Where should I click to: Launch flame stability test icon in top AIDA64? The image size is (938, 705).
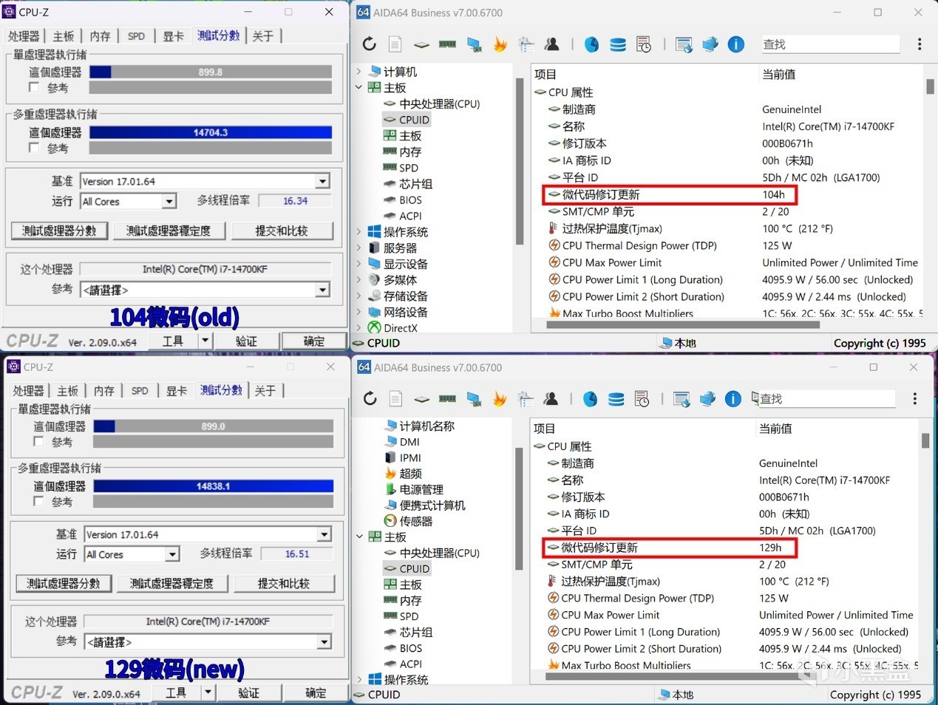500,44
